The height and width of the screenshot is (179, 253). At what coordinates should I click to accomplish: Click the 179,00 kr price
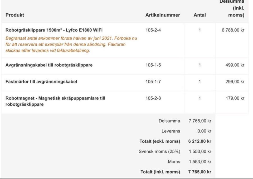(235, 98)
